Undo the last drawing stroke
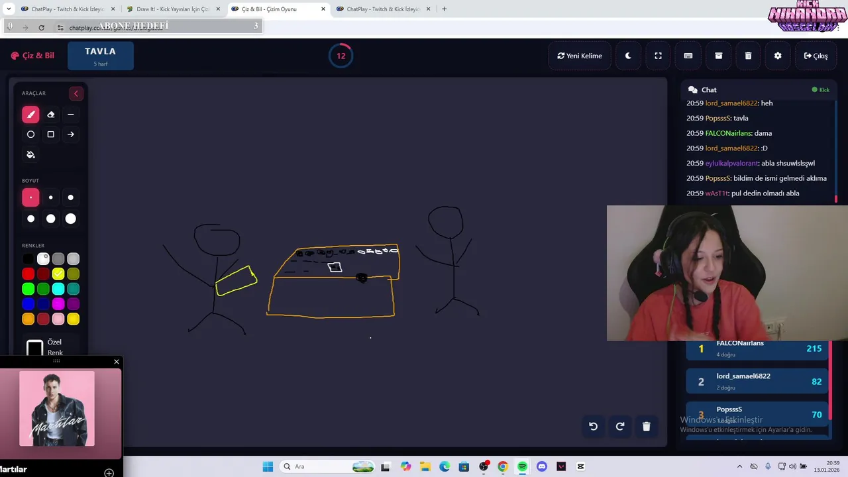The image size is (848, 477). pyautogui.click(x=594, y=427)
